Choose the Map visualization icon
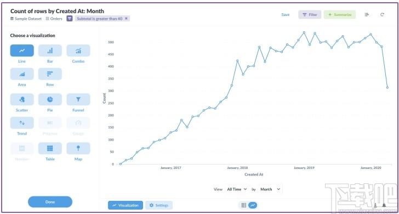Image resolution: width=399 pixels, height=214 pixels. pyautogui.click(x=78, y=148)
